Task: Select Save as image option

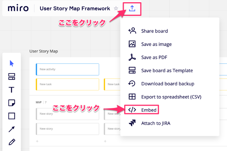Action: point(156,44)
